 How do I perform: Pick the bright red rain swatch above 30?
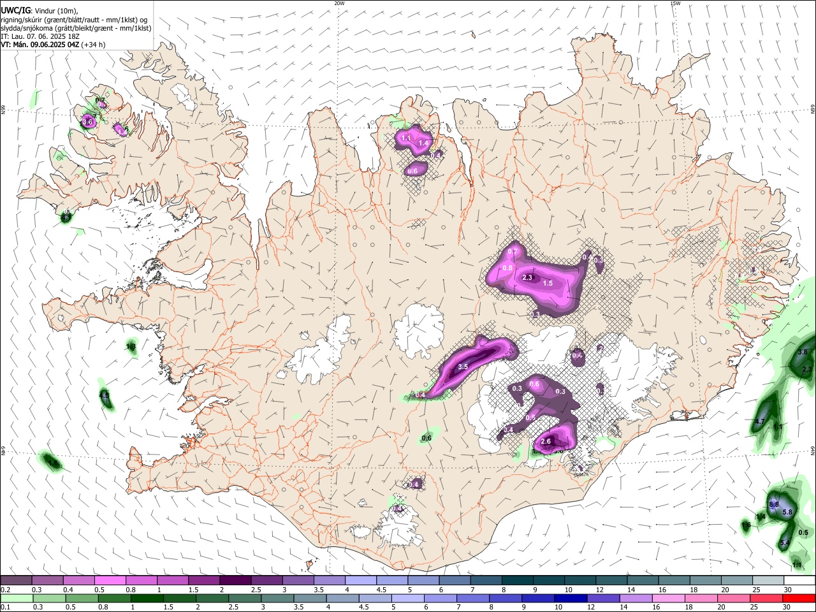coord(799,598)
